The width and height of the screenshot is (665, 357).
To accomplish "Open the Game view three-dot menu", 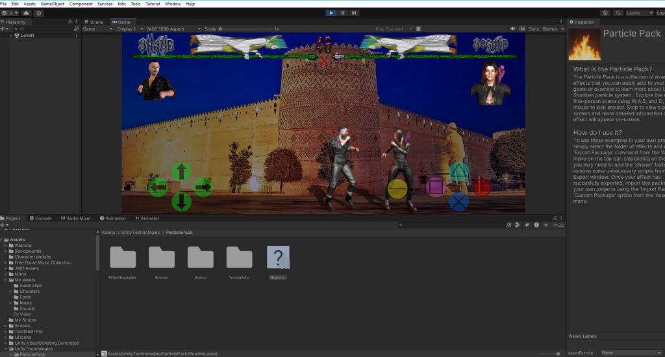I will [x=561, y=21].
